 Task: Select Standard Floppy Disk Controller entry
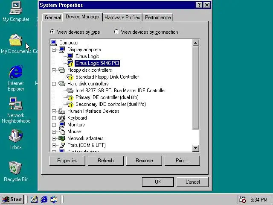click(x=107, y=77)
